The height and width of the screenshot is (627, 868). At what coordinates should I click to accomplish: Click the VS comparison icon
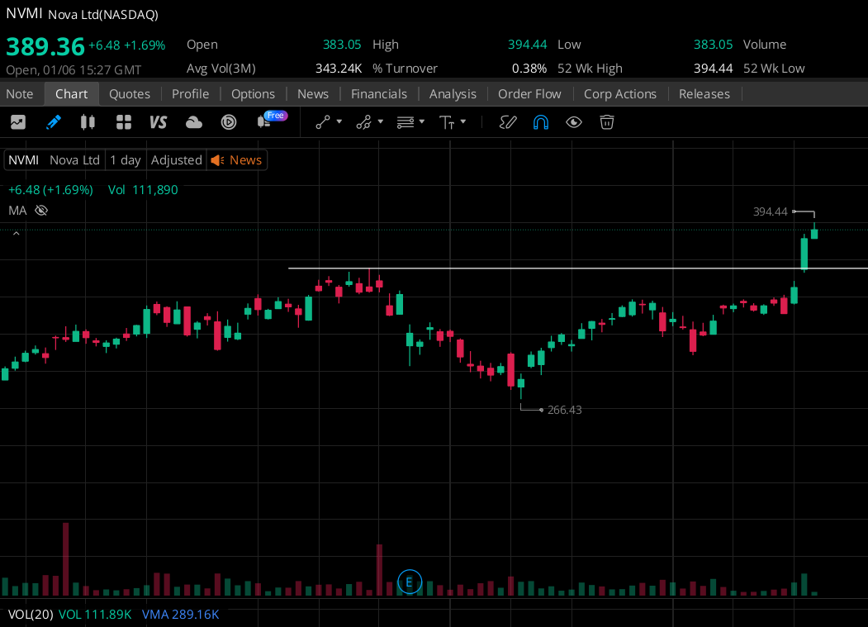tap(157, 121)
